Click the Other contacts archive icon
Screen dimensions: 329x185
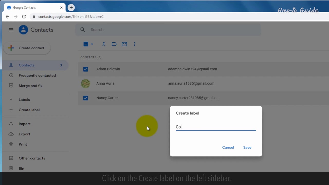pyautogui.click(x=11, y=158)
